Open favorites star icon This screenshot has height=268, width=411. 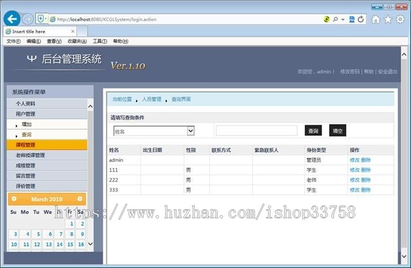[x=388, y=19]
